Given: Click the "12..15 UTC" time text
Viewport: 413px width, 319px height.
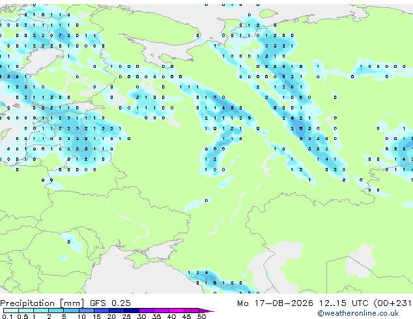Looking at the screenshot, I should [344, 303].
